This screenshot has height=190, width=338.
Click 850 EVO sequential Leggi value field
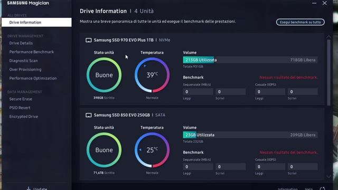[198, 167]
